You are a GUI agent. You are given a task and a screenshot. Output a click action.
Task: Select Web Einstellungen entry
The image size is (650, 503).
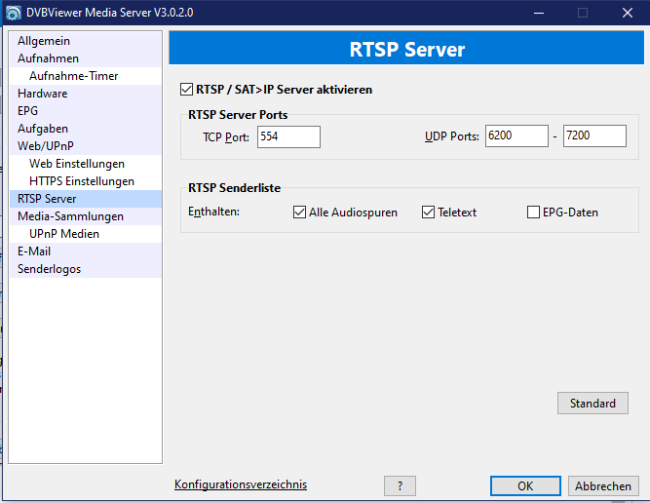[x=86, y=164]
